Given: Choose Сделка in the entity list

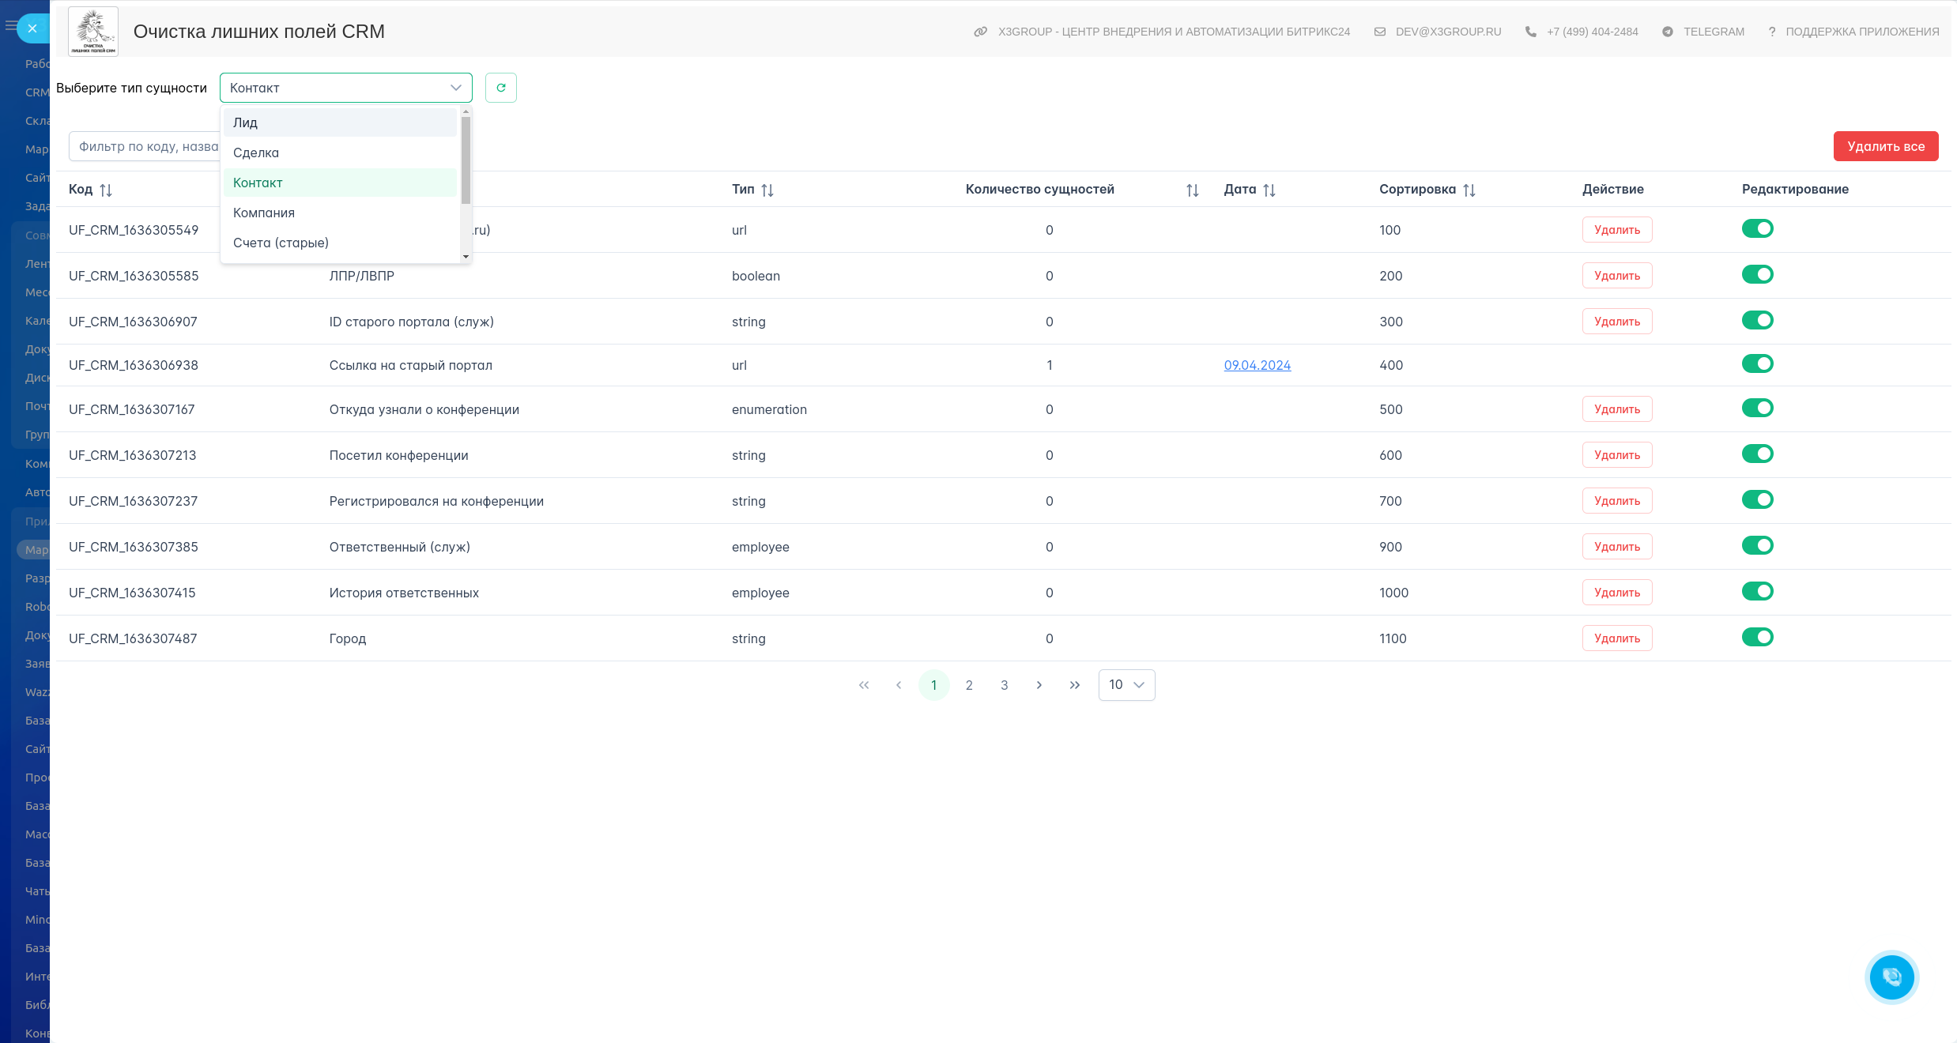Looking at the screenshot, I should [x=256, y=152].
